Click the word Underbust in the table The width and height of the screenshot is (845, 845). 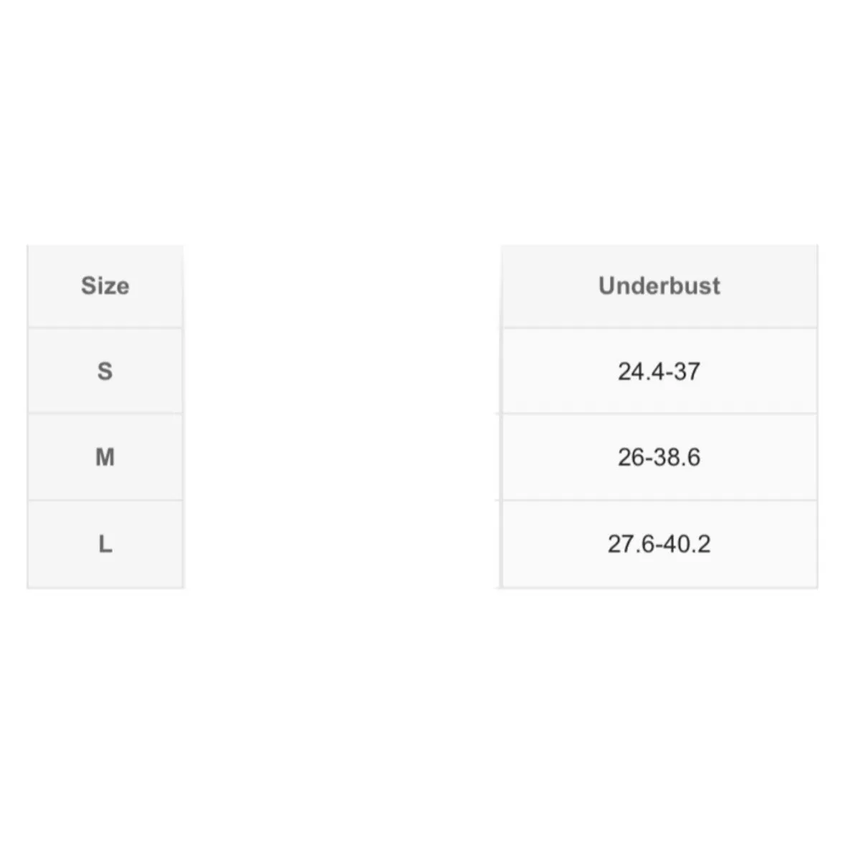tap(659, 286)
